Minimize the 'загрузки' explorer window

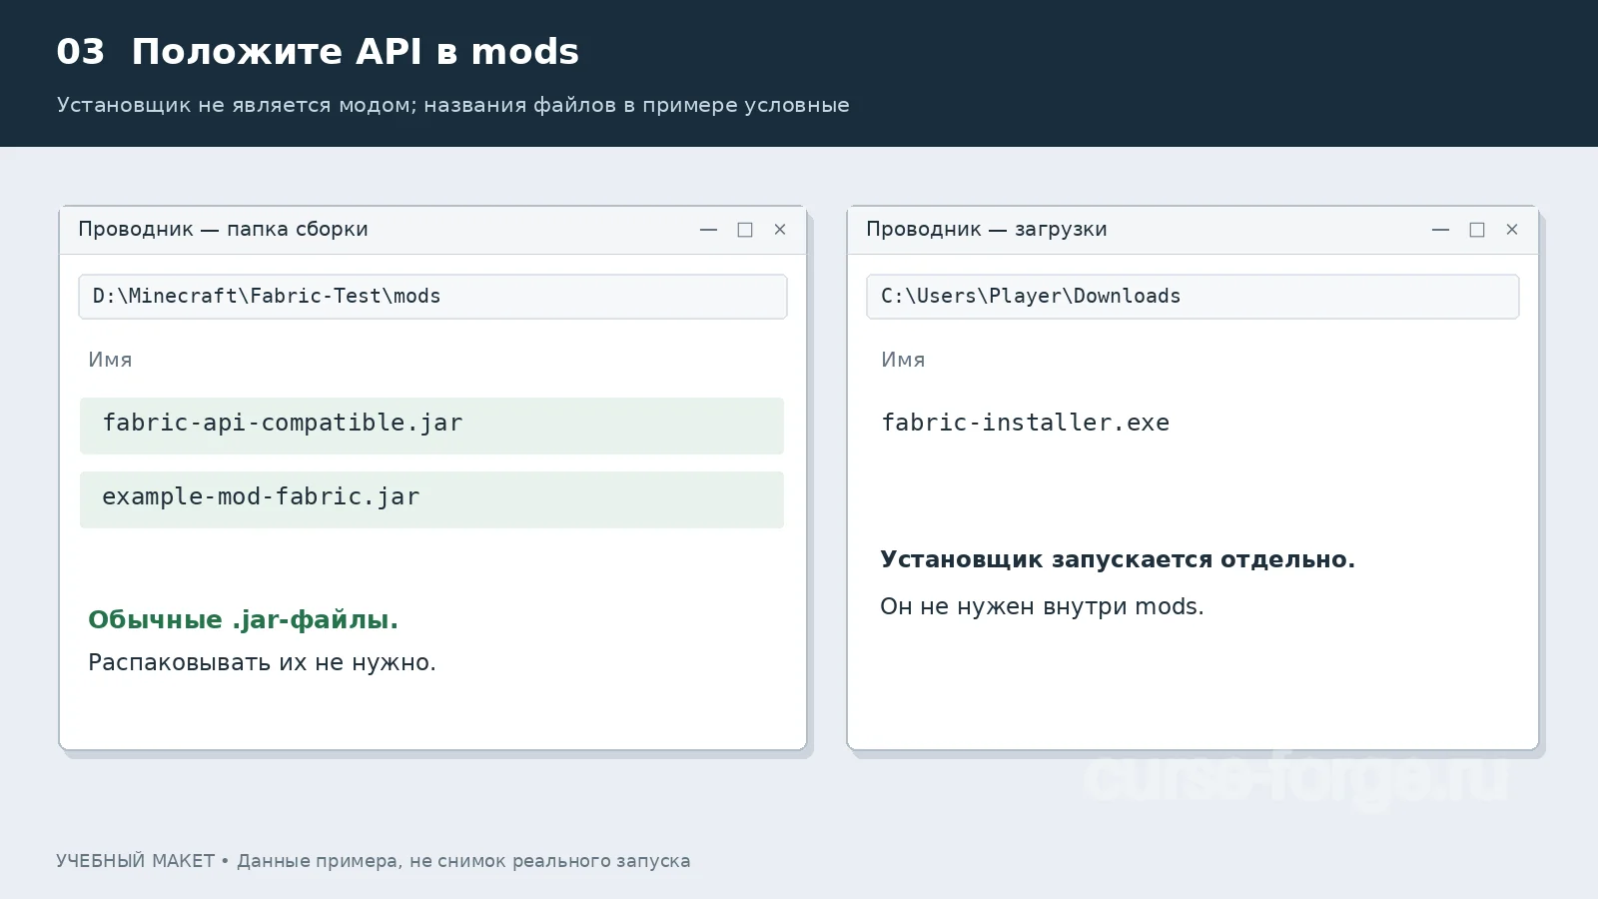[1440, 230]
